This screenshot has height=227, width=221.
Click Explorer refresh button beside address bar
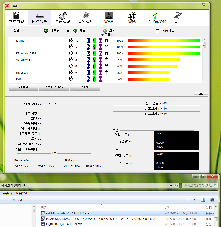[176, 186]
